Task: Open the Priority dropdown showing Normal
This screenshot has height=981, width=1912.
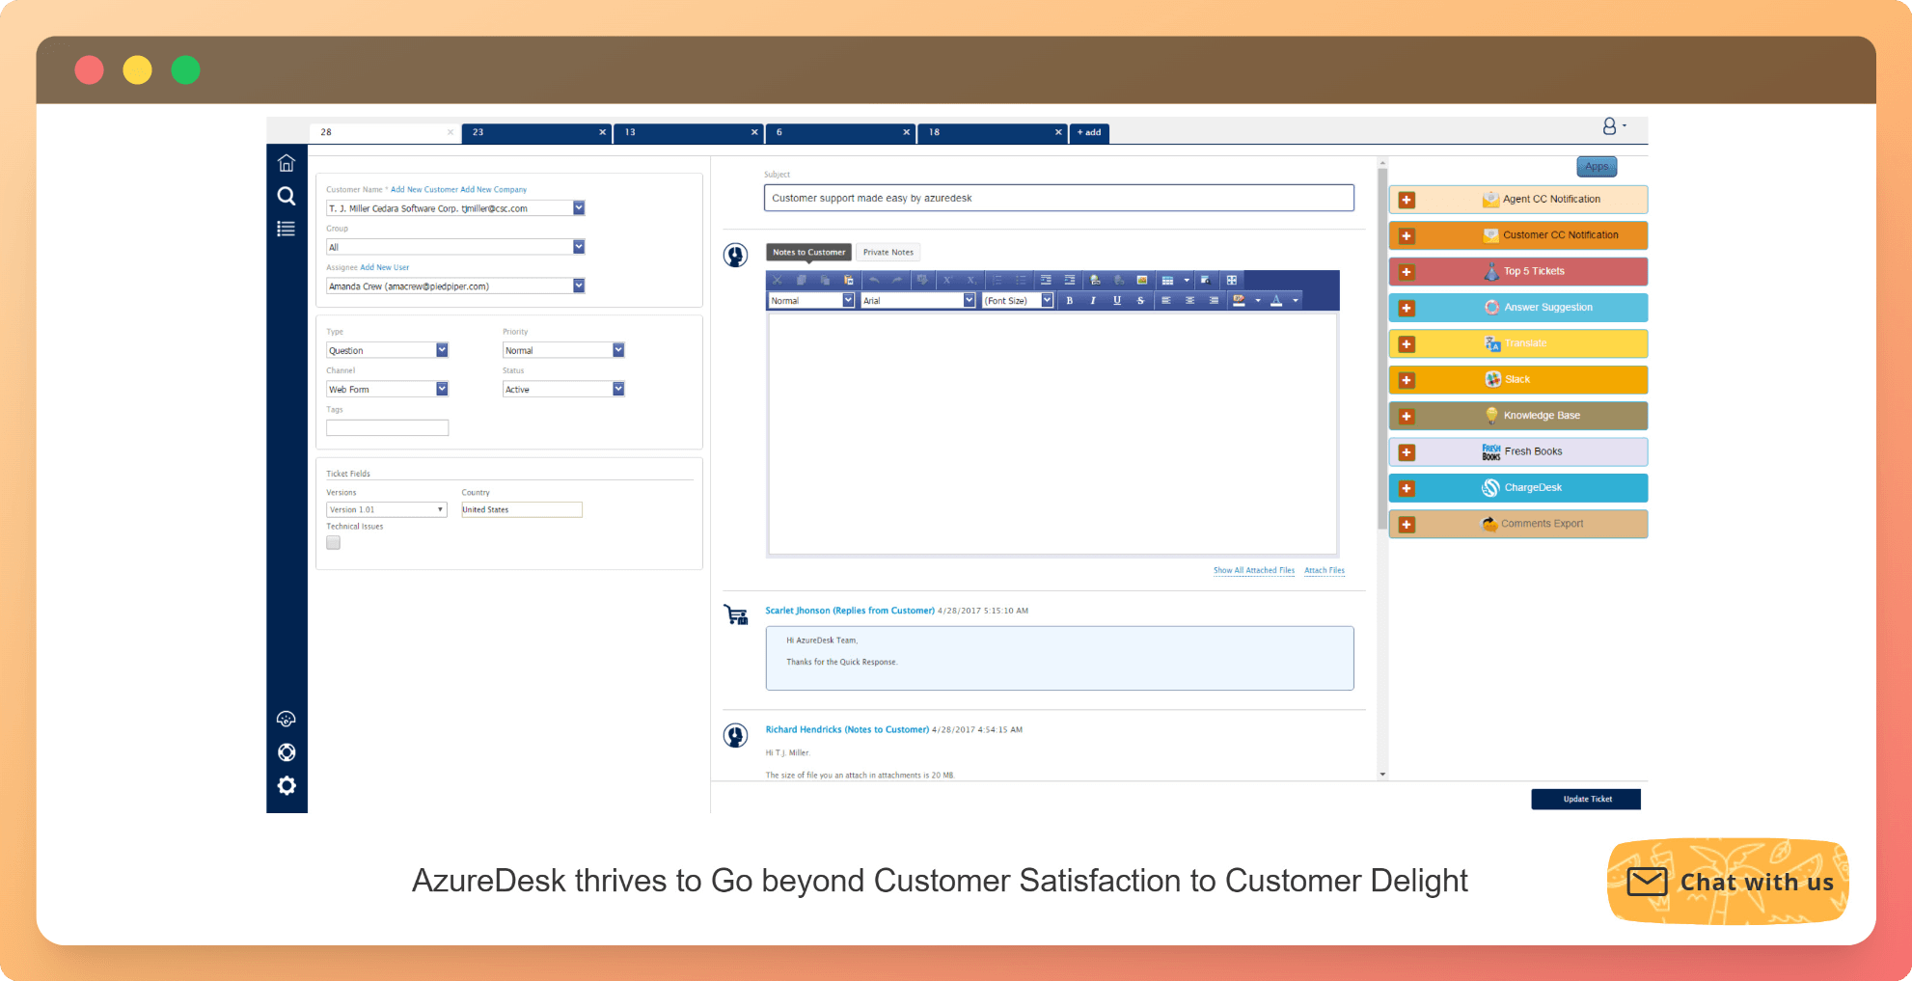Action: [x=618, y=349]
